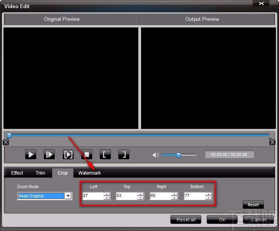The width and height of the screenshot is (279, 231).
Task: Click the right scissors trim marker
Action: pos(272,142)
